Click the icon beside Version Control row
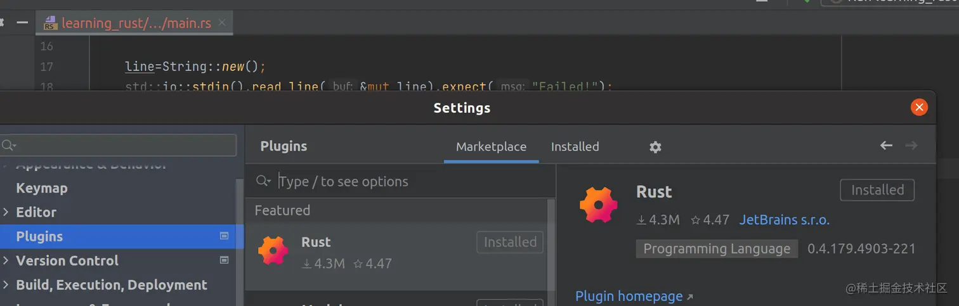The height and width of the screenshot is (306, 959). [x=224, y=260]
